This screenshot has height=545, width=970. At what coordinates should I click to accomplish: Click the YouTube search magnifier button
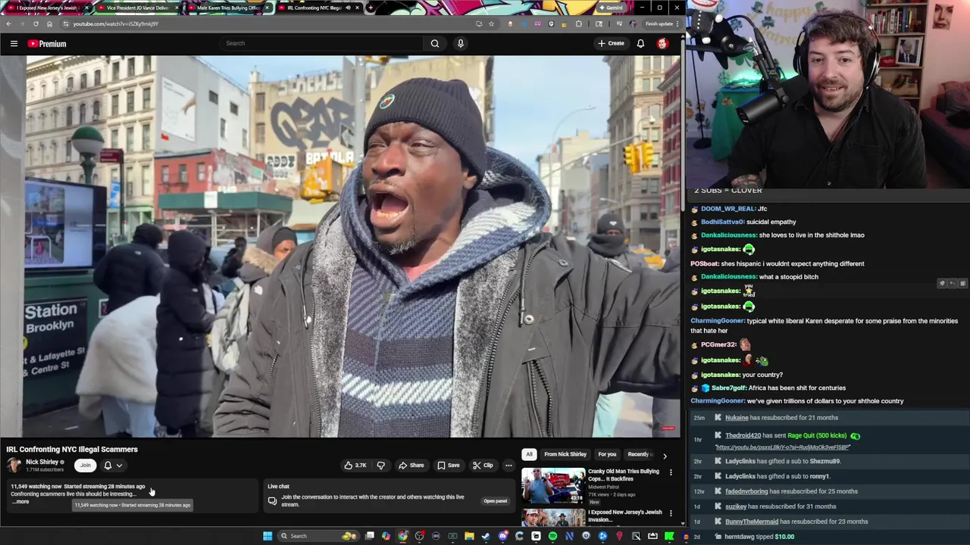[x=435, y=43]
